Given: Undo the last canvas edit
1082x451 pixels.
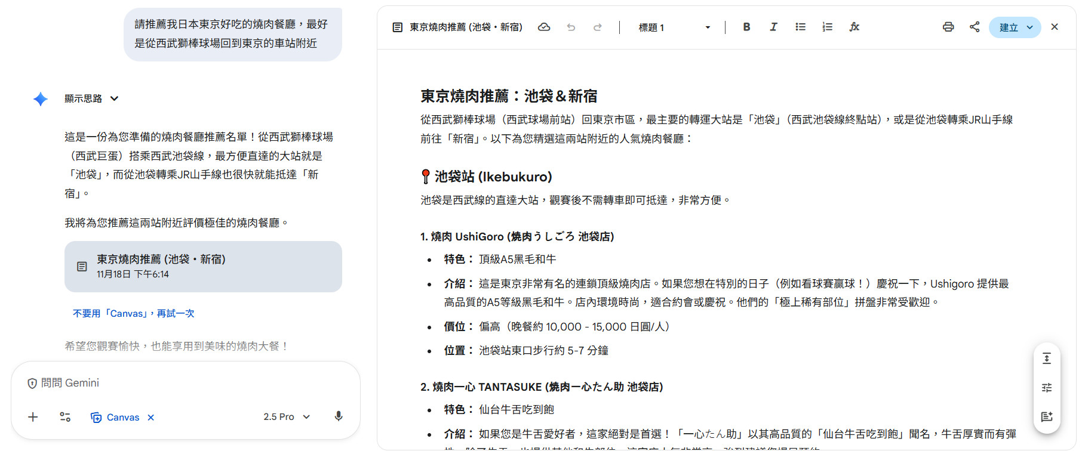Looking at the screenshot, I should pos(571,27).
